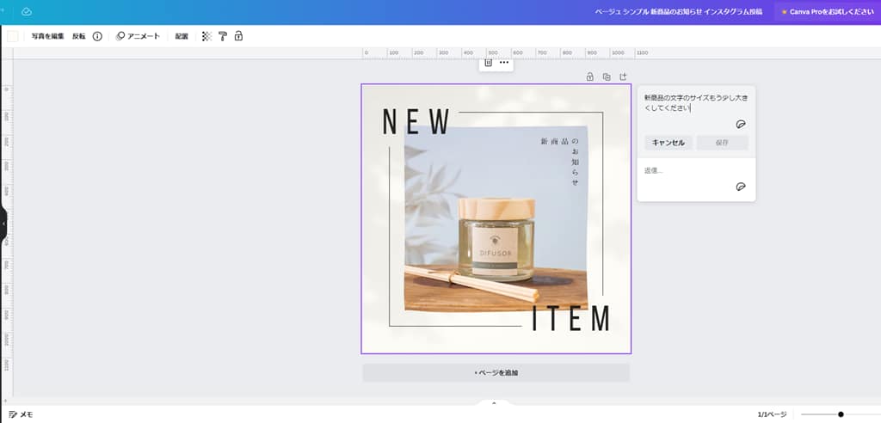Click the zoom slider handle
This screenshot has height=423, width=881.
point(841,414)
